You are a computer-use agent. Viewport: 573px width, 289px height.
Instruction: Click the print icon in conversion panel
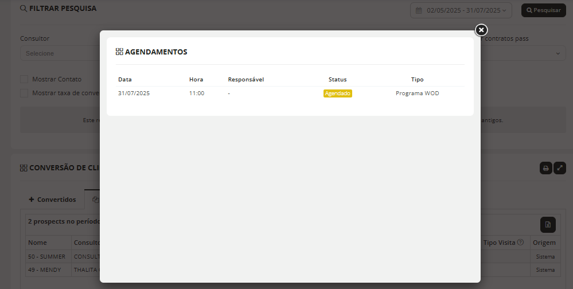[545, 168]
